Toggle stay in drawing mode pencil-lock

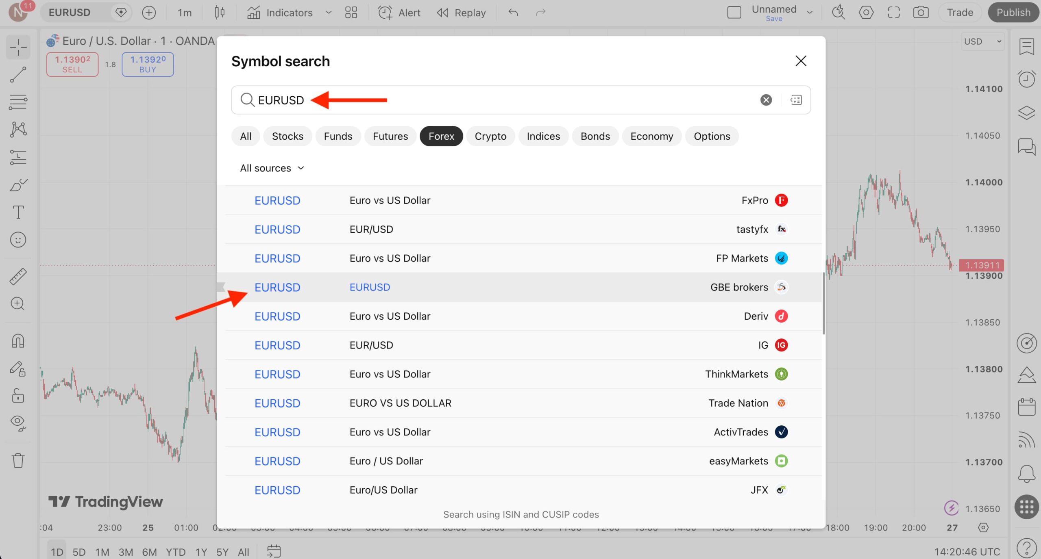[18, 368]
